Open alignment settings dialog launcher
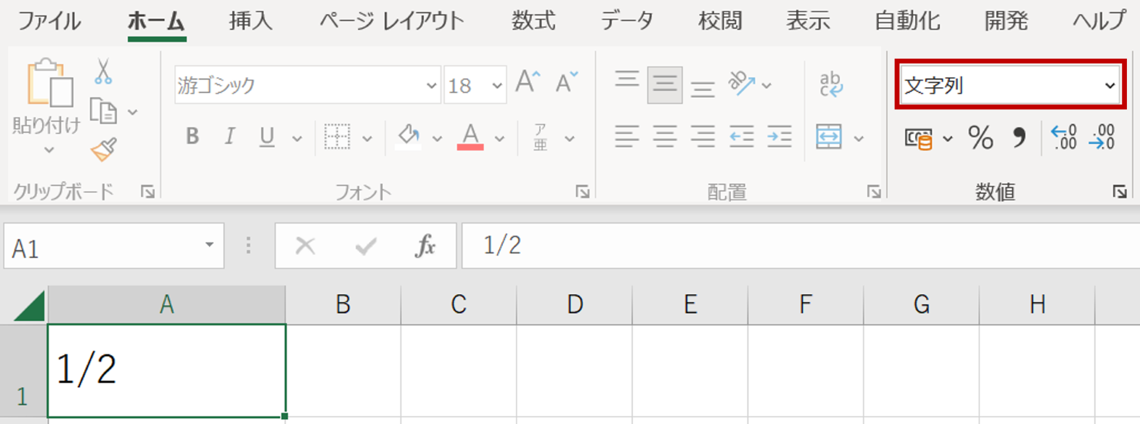This screenshot has height=424, width=1140. coord(873,192)
